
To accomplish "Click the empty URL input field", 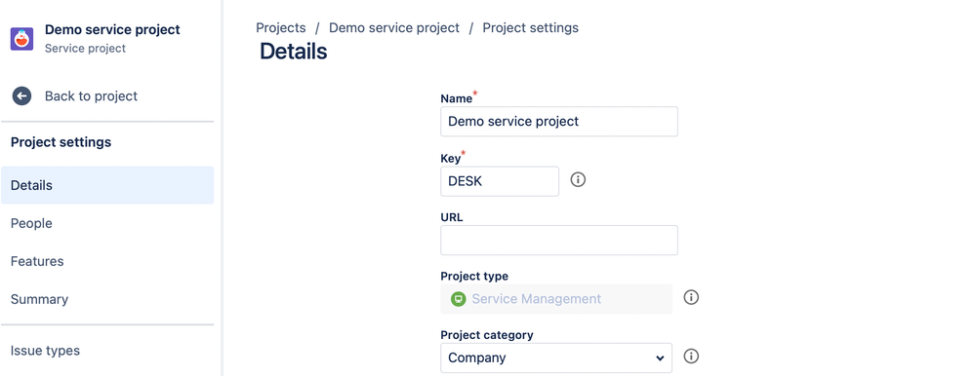I will coord(559,241).
